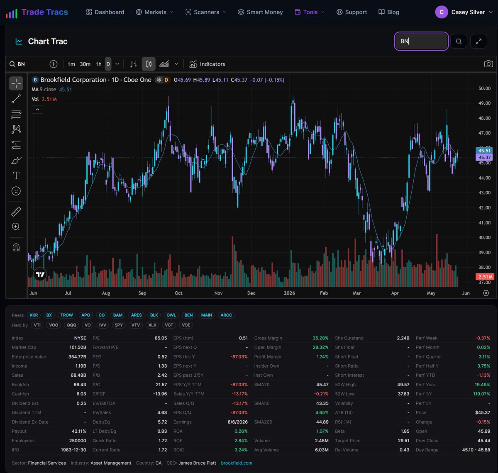Click the 2.51M volume label on axis

point(484,277)
